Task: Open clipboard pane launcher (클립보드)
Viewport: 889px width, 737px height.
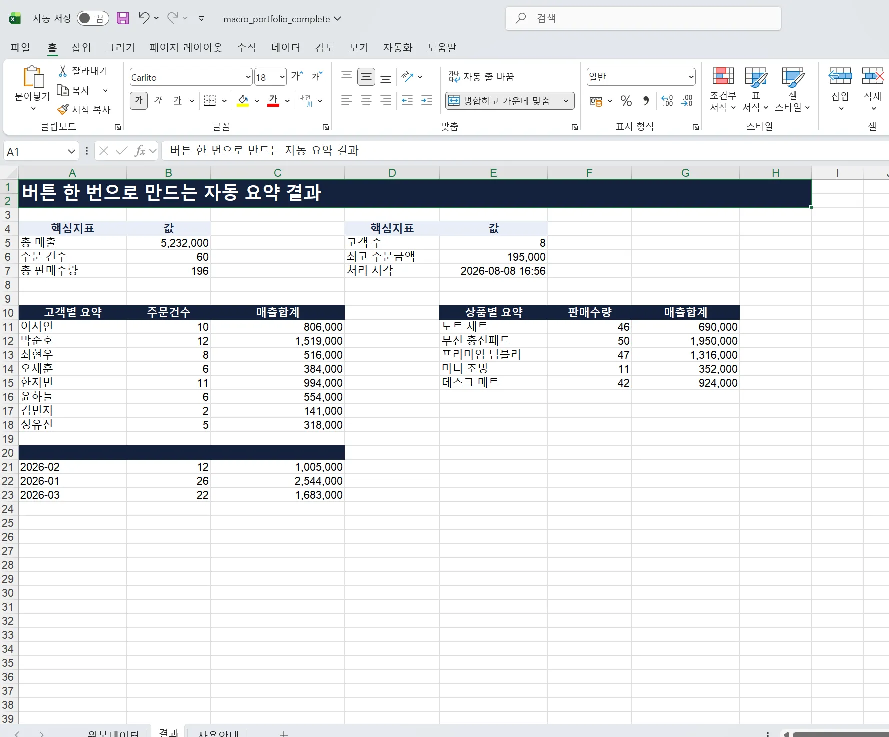Action: pyautogui.click(x=118, y=127)
